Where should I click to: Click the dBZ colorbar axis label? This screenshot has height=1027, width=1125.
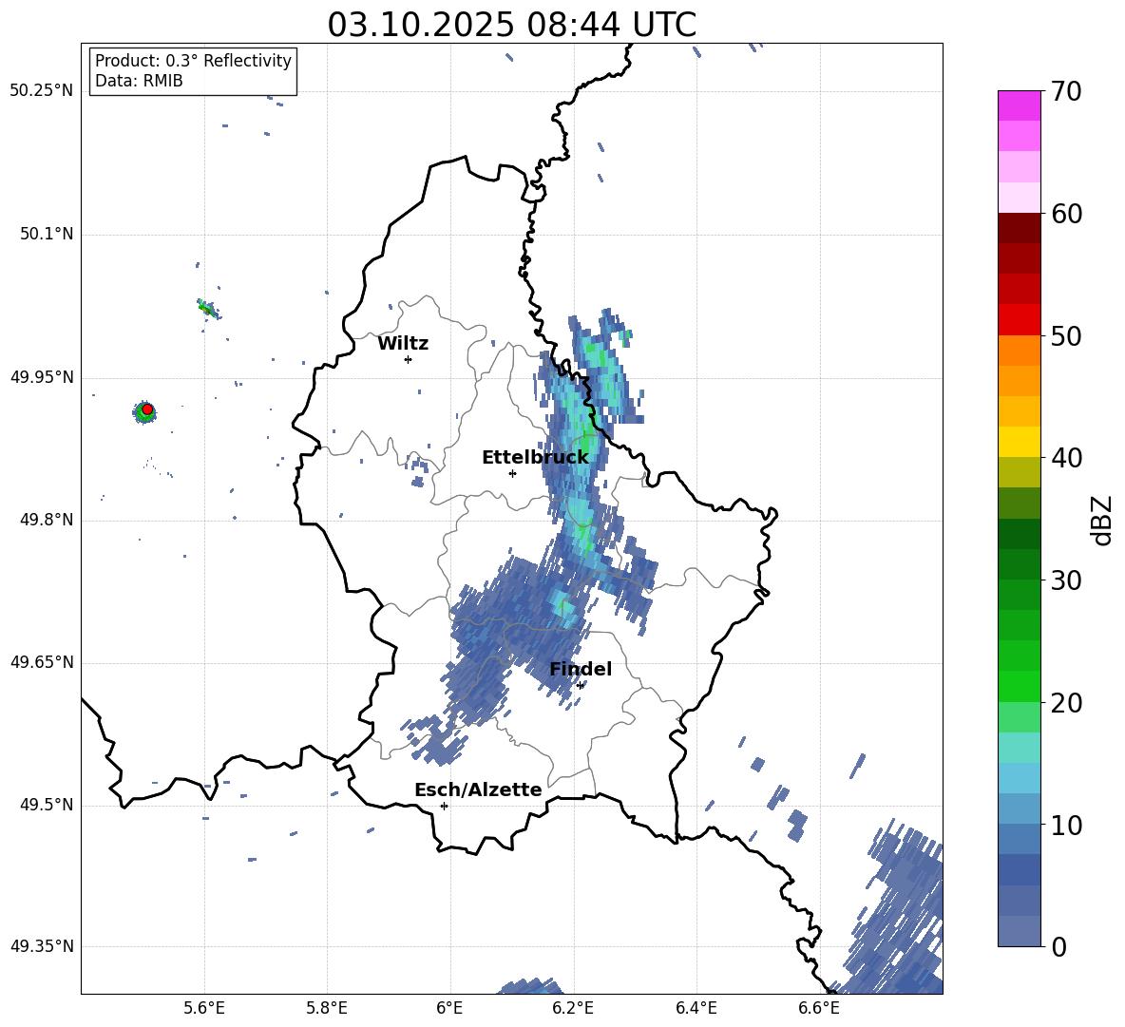1102,520
